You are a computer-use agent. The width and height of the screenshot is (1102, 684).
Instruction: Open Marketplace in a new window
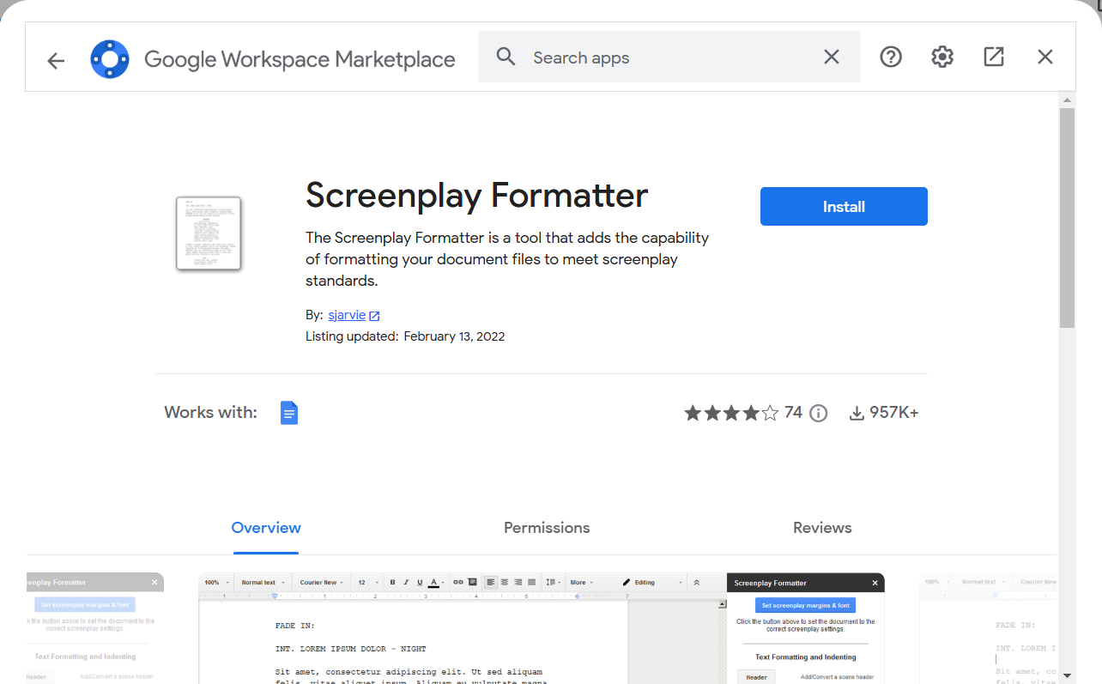pyautogui.click(x=994, y=57)
